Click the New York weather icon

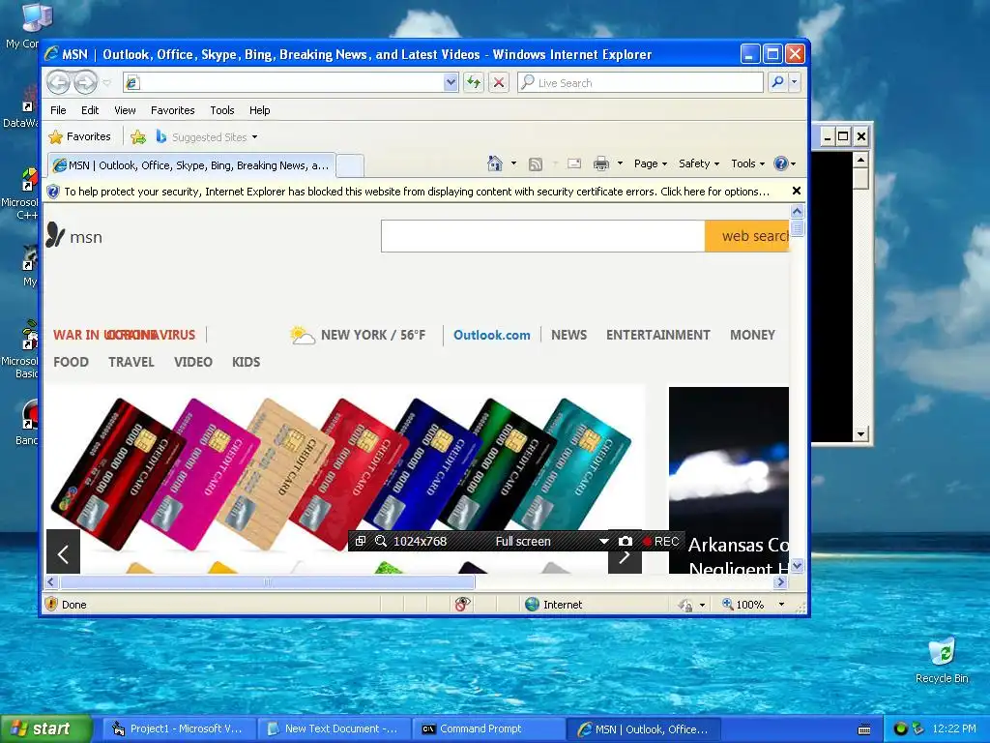303,335
